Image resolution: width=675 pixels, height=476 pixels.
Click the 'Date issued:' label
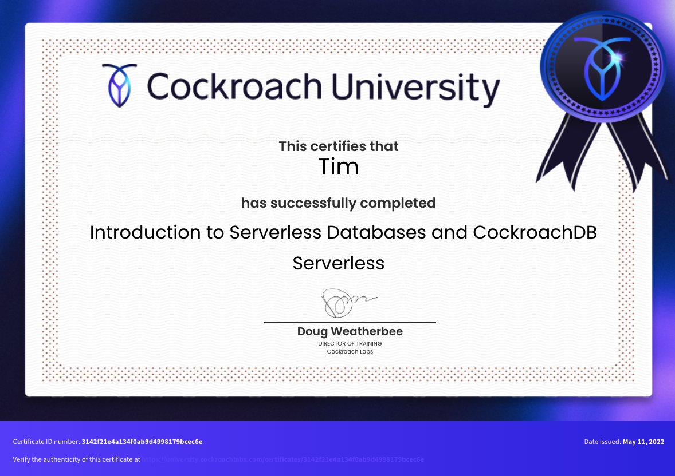pyautogui.click(x=602, y=442)
